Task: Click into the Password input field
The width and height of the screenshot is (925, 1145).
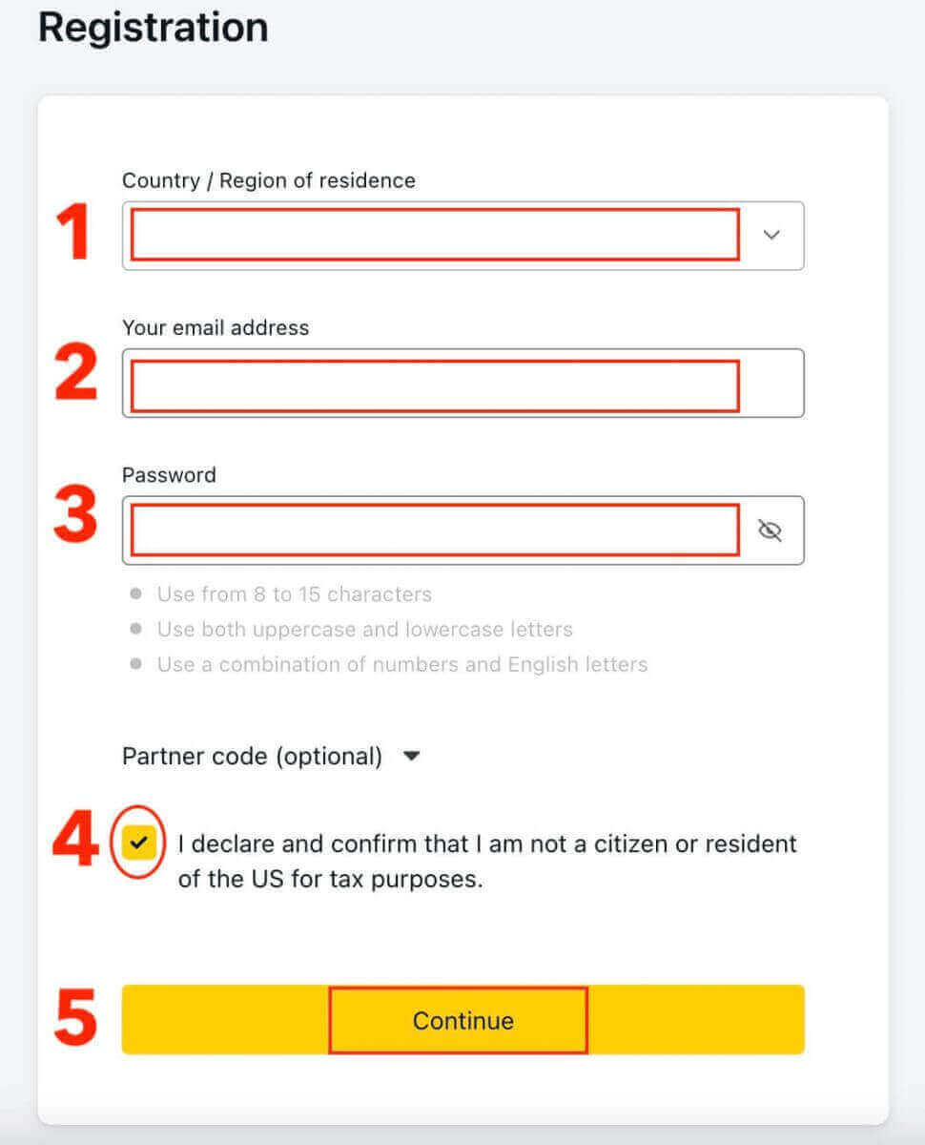Action: [x=435, y=531]
